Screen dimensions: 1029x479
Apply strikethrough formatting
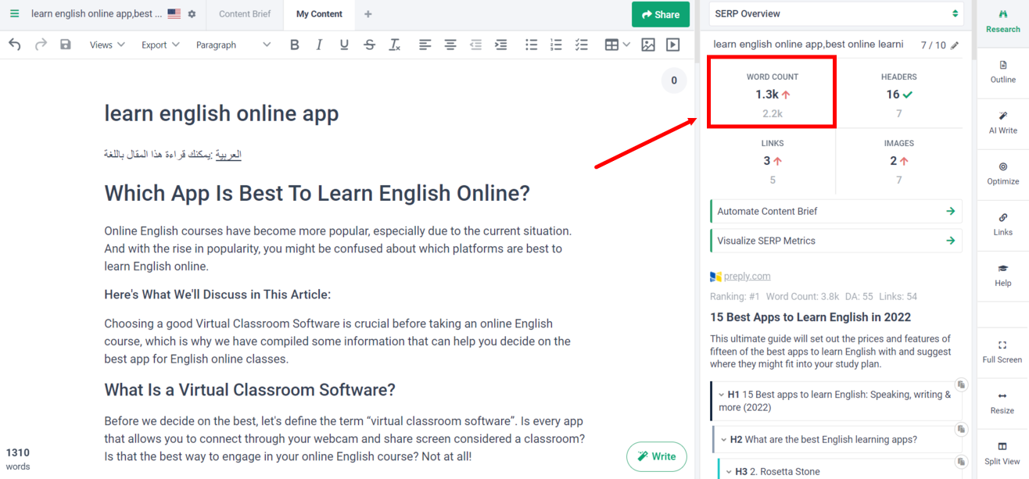coord(369,45)
